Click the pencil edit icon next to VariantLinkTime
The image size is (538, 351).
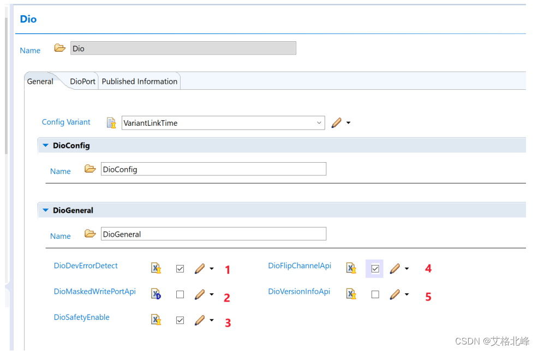[337, 122]
